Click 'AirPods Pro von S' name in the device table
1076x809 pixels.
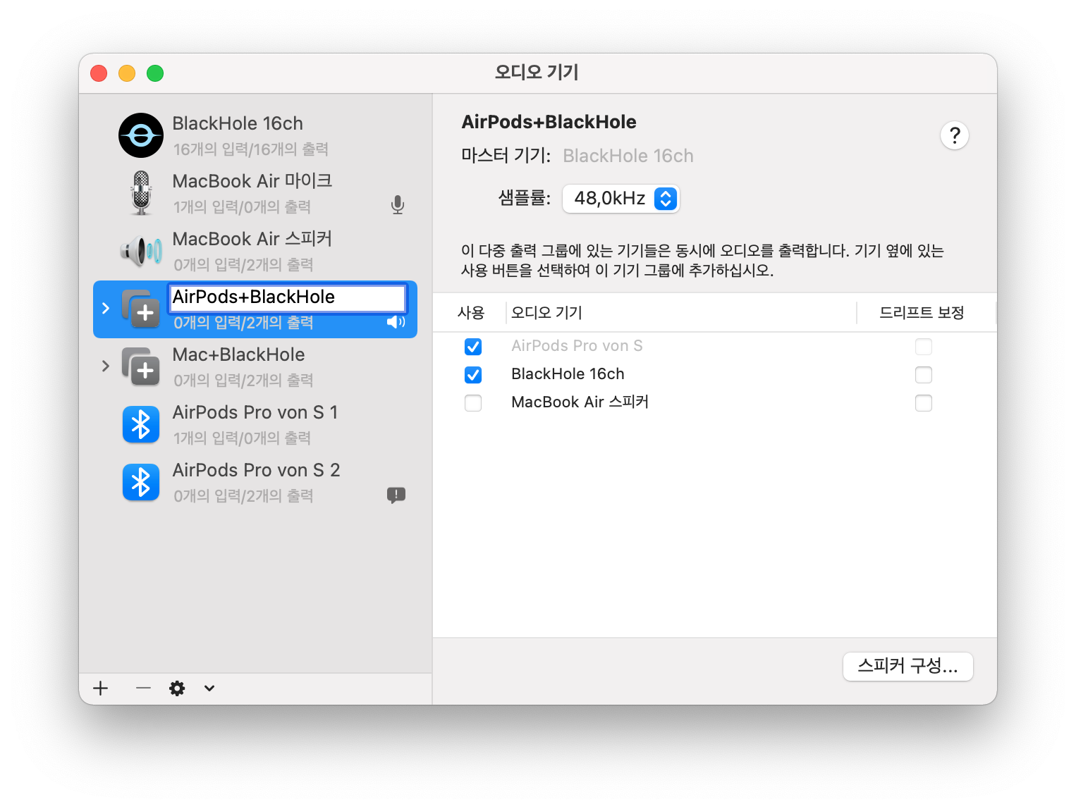pyautogui.click(x=577, y=346)
